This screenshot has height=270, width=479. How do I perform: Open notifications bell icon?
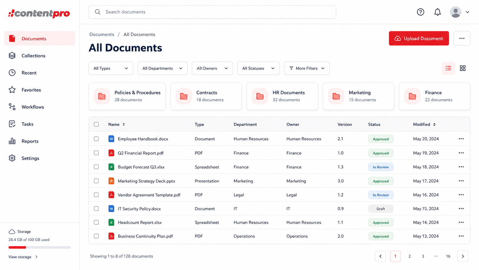click(x=437, y=12)
